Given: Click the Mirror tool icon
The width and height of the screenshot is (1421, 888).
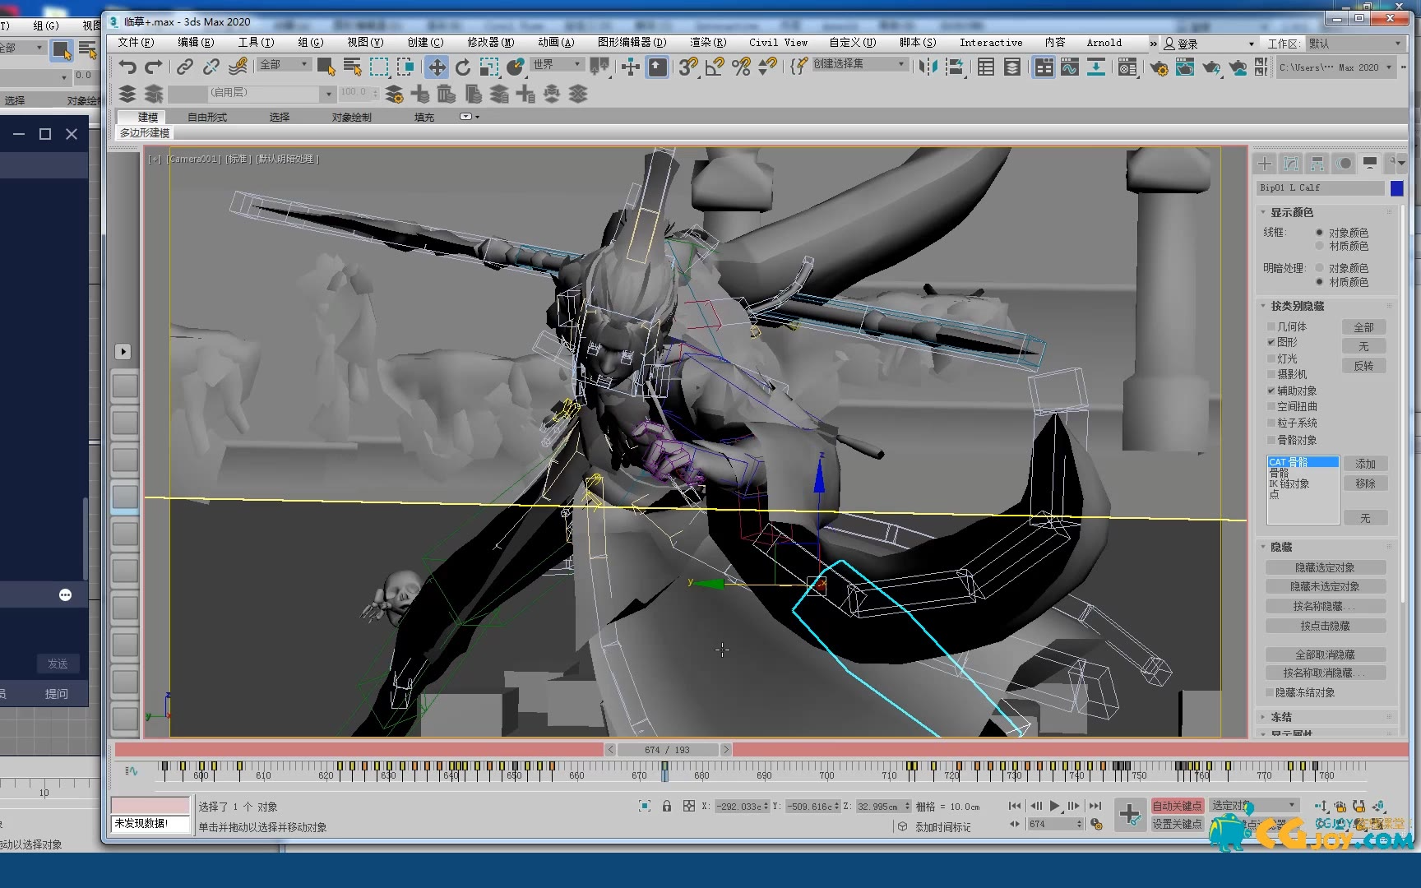Looking at the screenshot, I should click(x=928, y=67).
